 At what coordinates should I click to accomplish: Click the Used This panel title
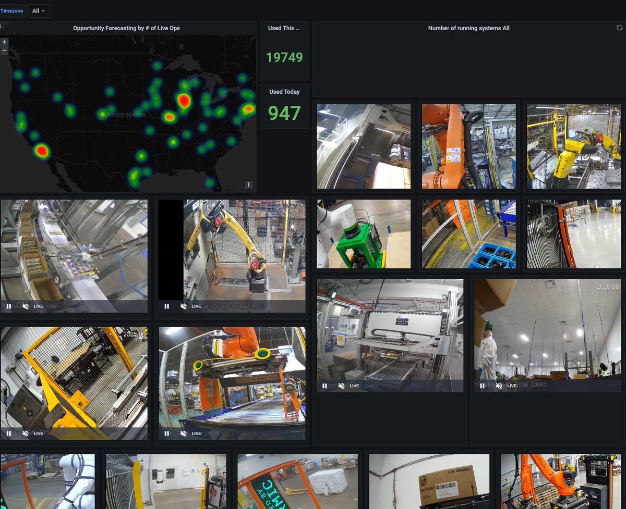[x=284, y=28]
